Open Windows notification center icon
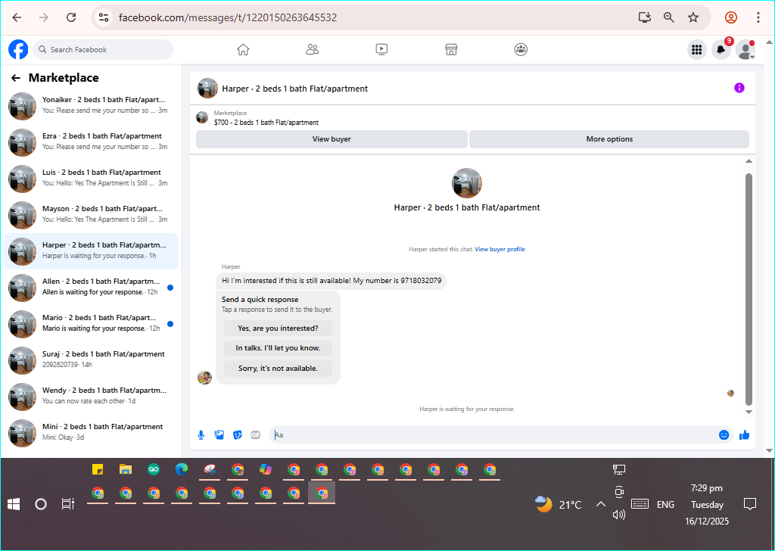The height and width of the screenshot is (551, 775). click(x=750, y=504)
